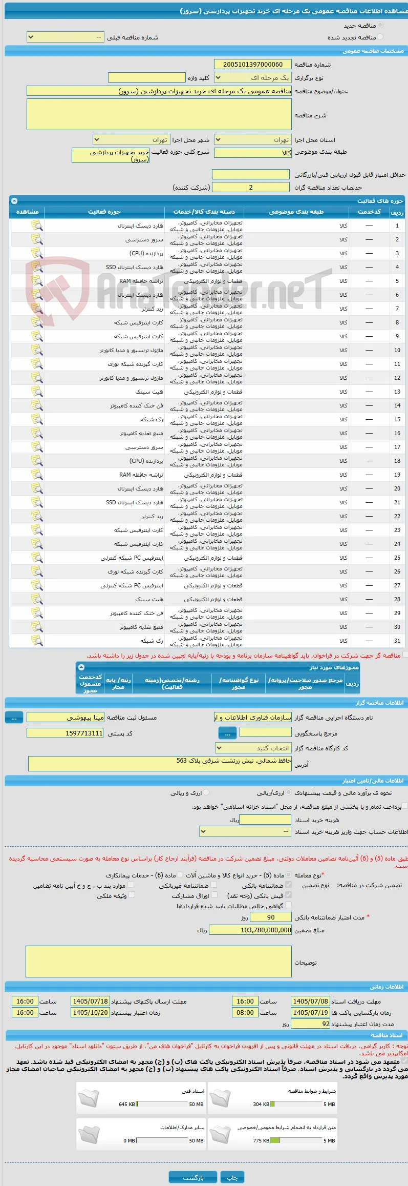Click the حوزه فعالیت column header
The image size is (408, 1186).
tap(104, 212)
